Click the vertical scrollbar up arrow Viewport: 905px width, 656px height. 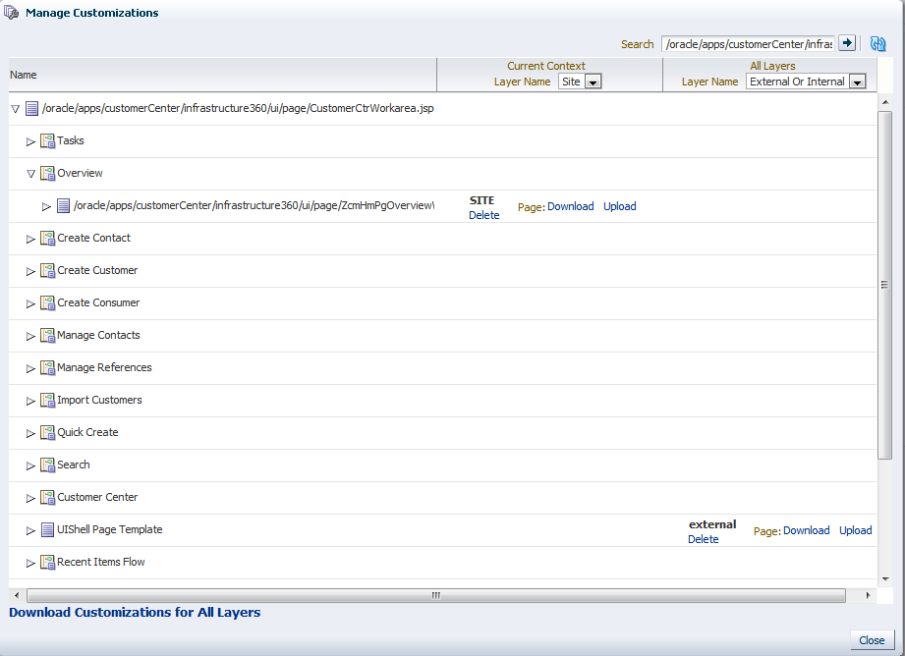(884, 102)
